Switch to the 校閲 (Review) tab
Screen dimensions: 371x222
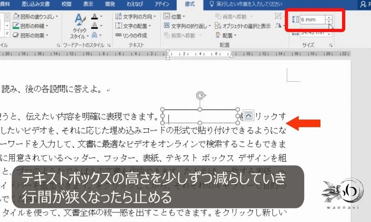(x=66, y=5)
